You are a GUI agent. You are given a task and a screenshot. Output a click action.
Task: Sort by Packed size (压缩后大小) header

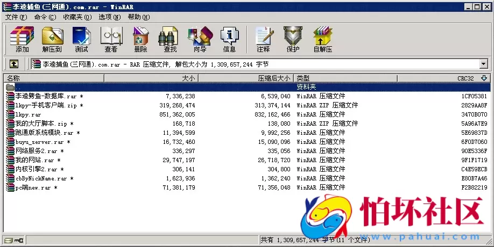pos(246,78)
